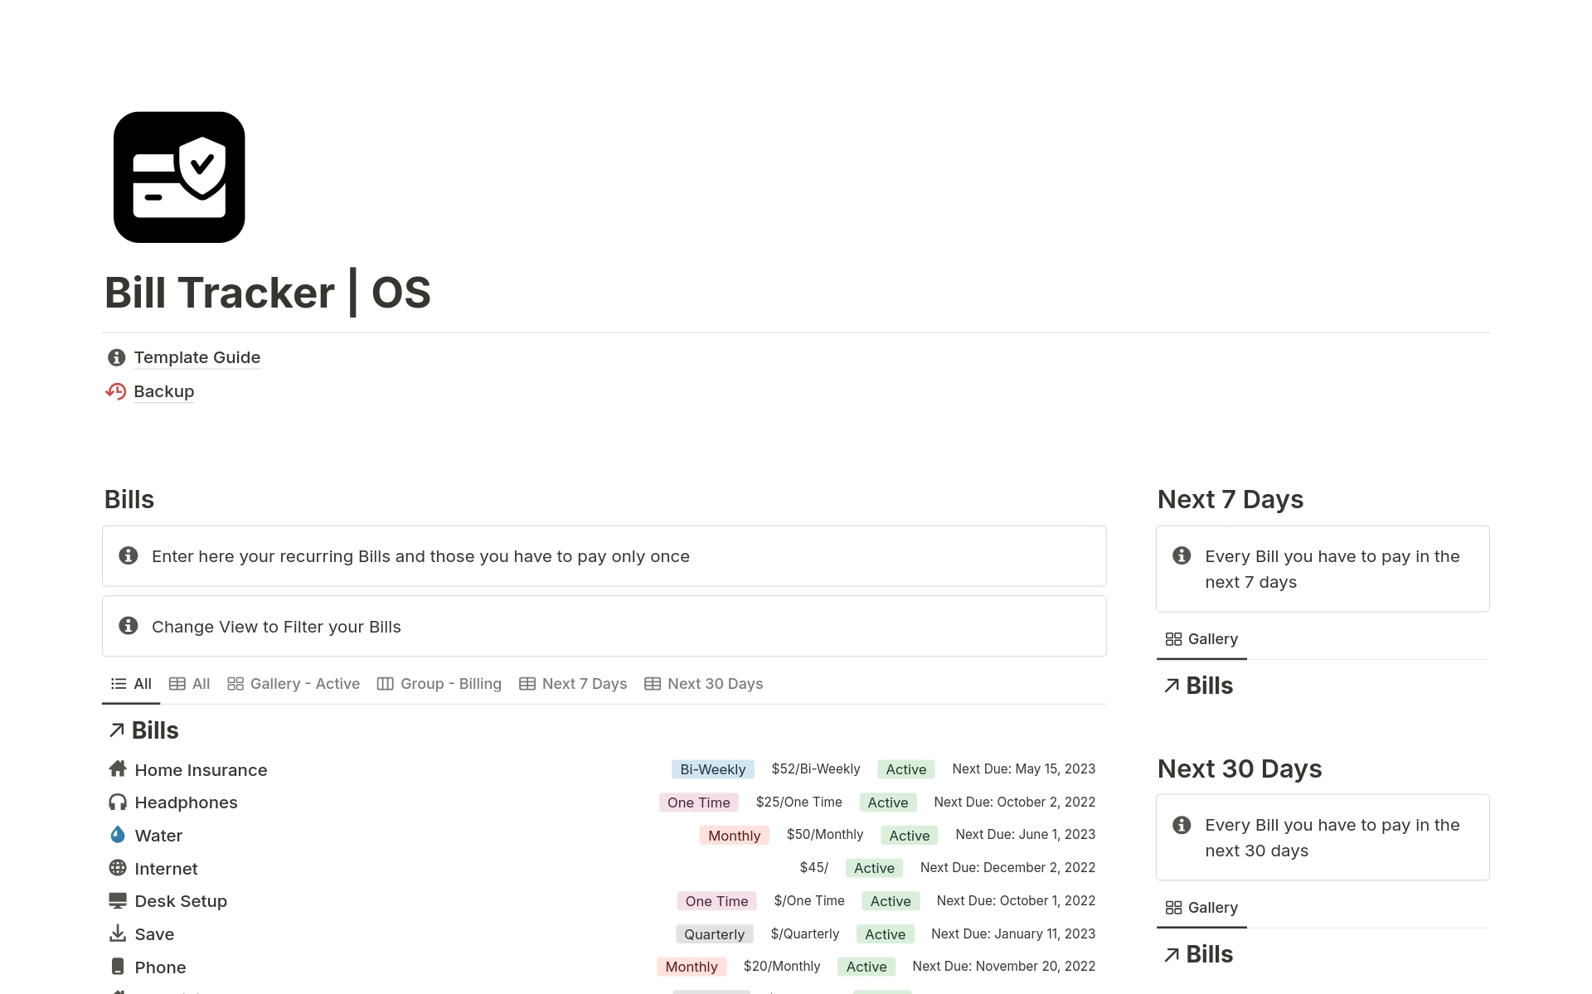Click the Next 7 Days heading
Image resolution: width=1592 pixels, height=994 pixels.
[1230, 499]
